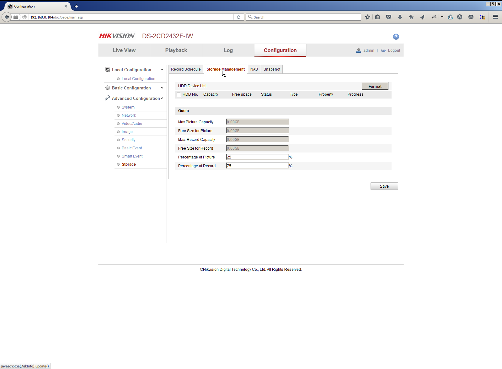
Task: Open Local Configuration sub-item link
Action: 138,79
